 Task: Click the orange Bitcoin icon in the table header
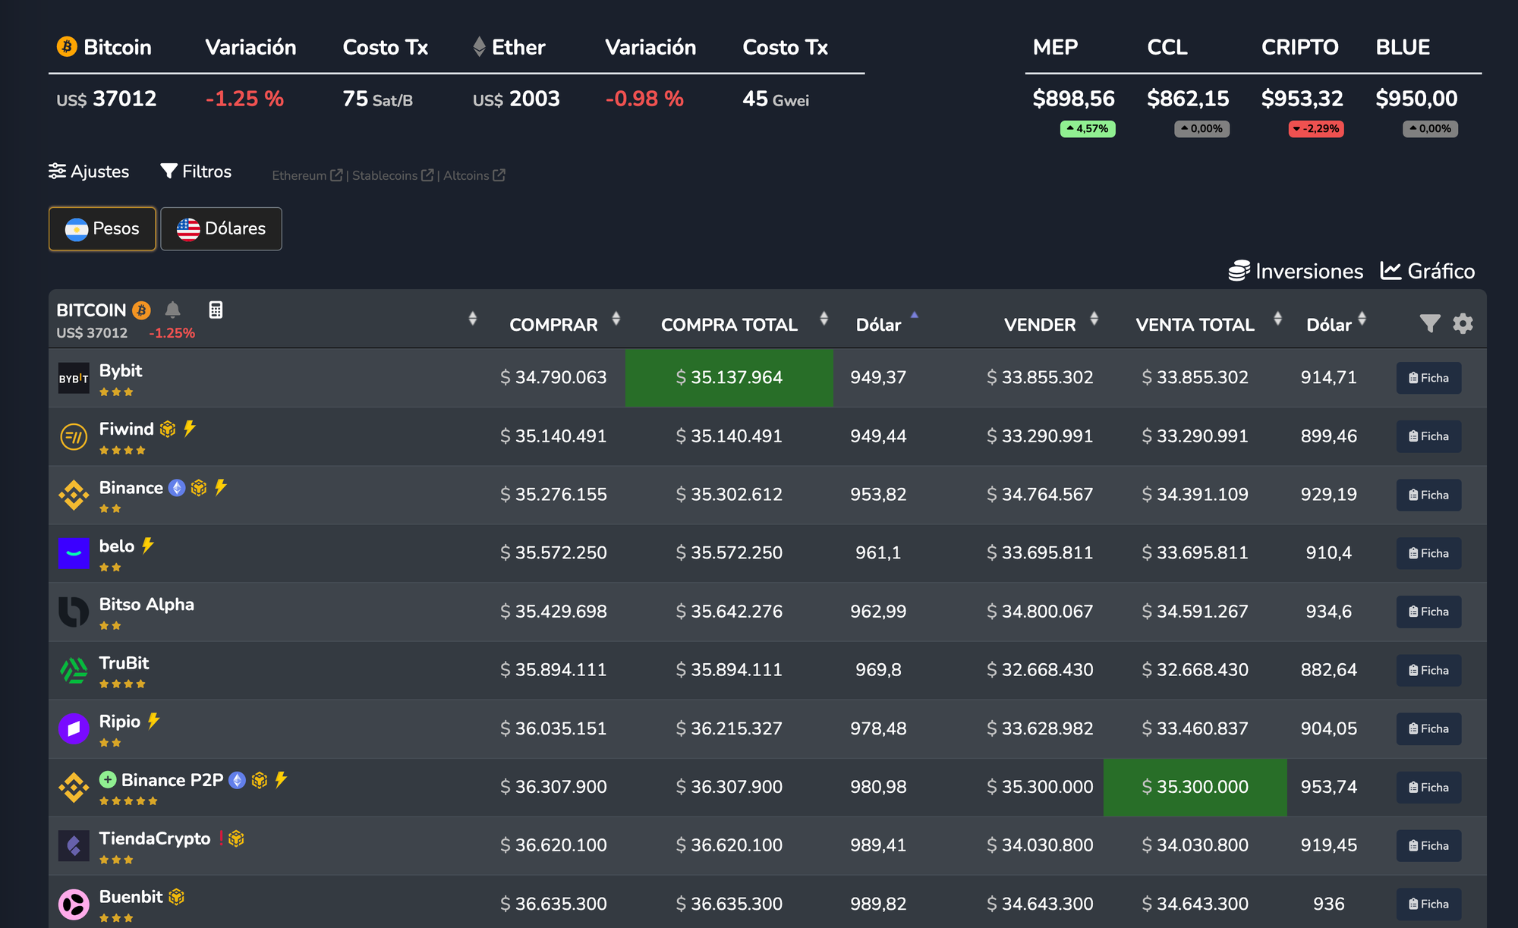pyautogui.click(x=141, y=310)
